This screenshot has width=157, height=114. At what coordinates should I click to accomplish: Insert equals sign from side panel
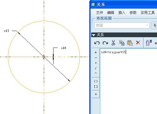pyautogui.click(x=96, y=94)
